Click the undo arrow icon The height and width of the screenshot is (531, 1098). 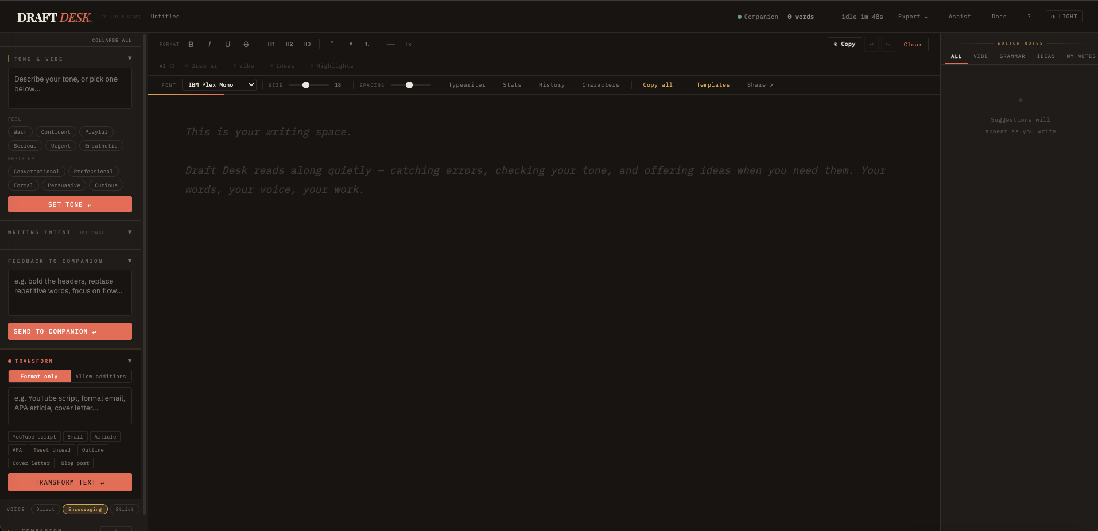coord(871,44)
